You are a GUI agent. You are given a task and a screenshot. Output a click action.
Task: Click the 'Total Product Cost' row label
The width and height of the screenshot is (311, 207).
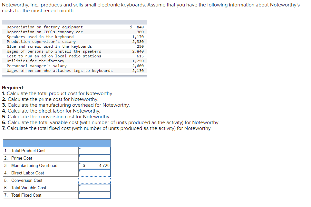pyautogui.click(x=28, y=151)
